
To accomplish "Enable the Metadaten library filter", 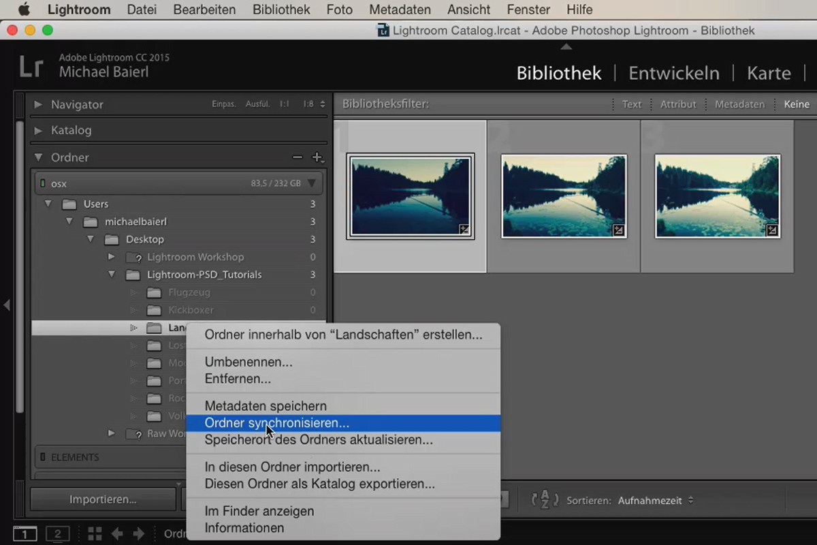I will tap(739, 104).
